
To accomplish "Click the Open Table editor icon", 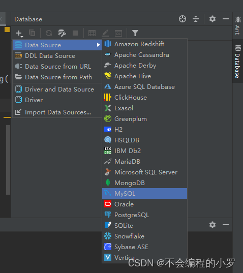I will pyautogui.click(x=92, y=33).
